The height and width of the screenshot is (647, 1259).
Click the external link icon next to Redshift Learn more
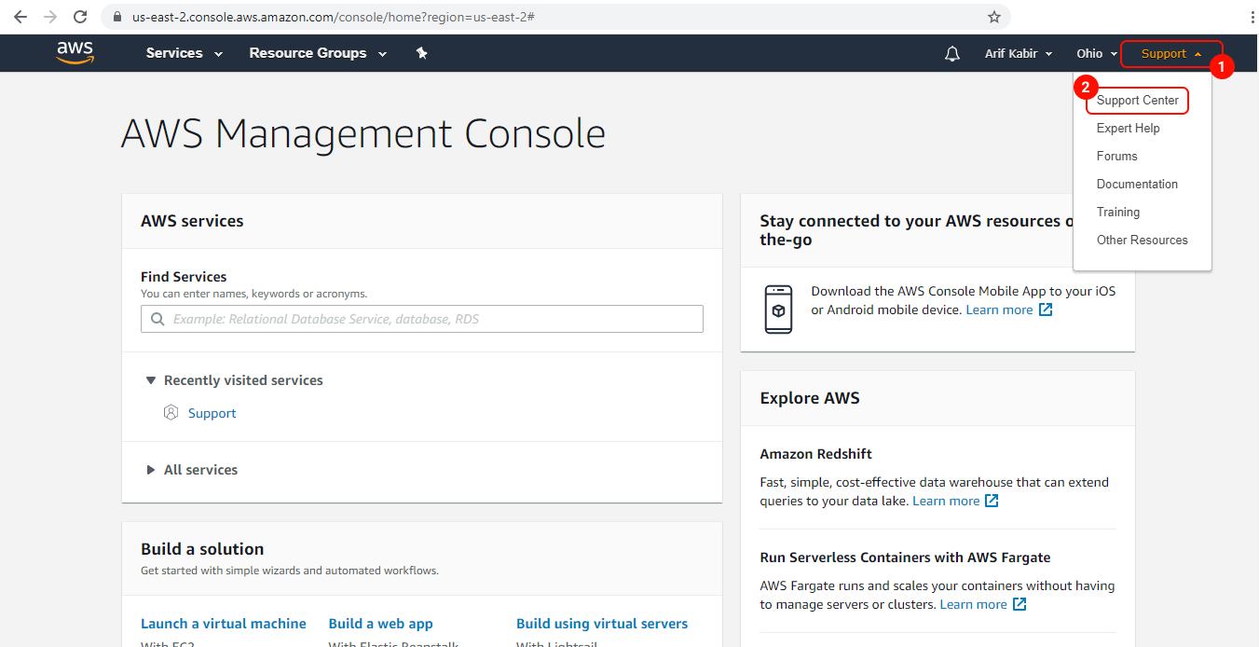click(x=992, y=501)
